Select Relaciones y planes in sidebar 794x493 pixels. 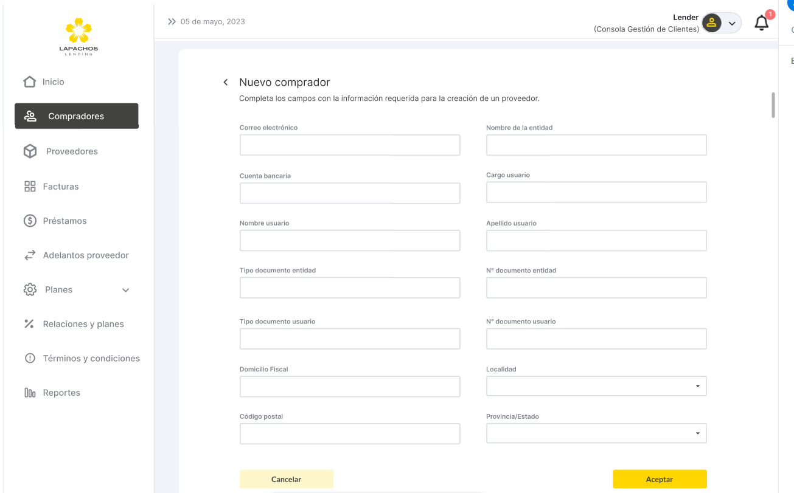click(x=83, y=324)
